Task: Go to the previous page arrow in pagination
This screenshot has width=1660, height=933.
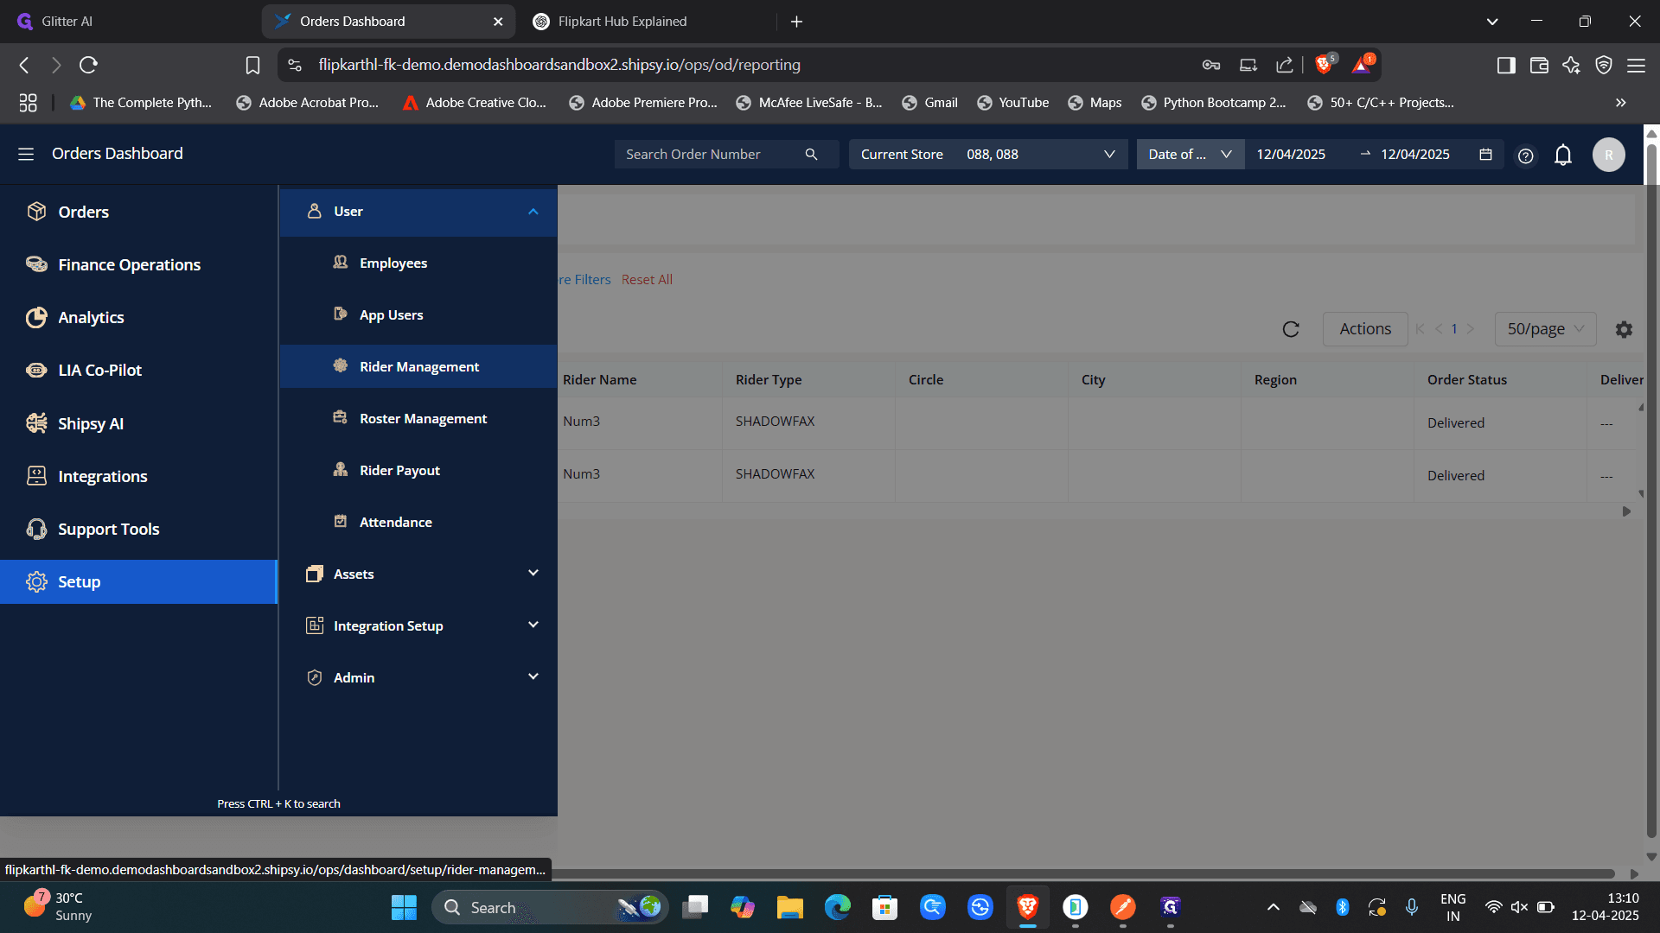Action: (x=1439, y=328)
